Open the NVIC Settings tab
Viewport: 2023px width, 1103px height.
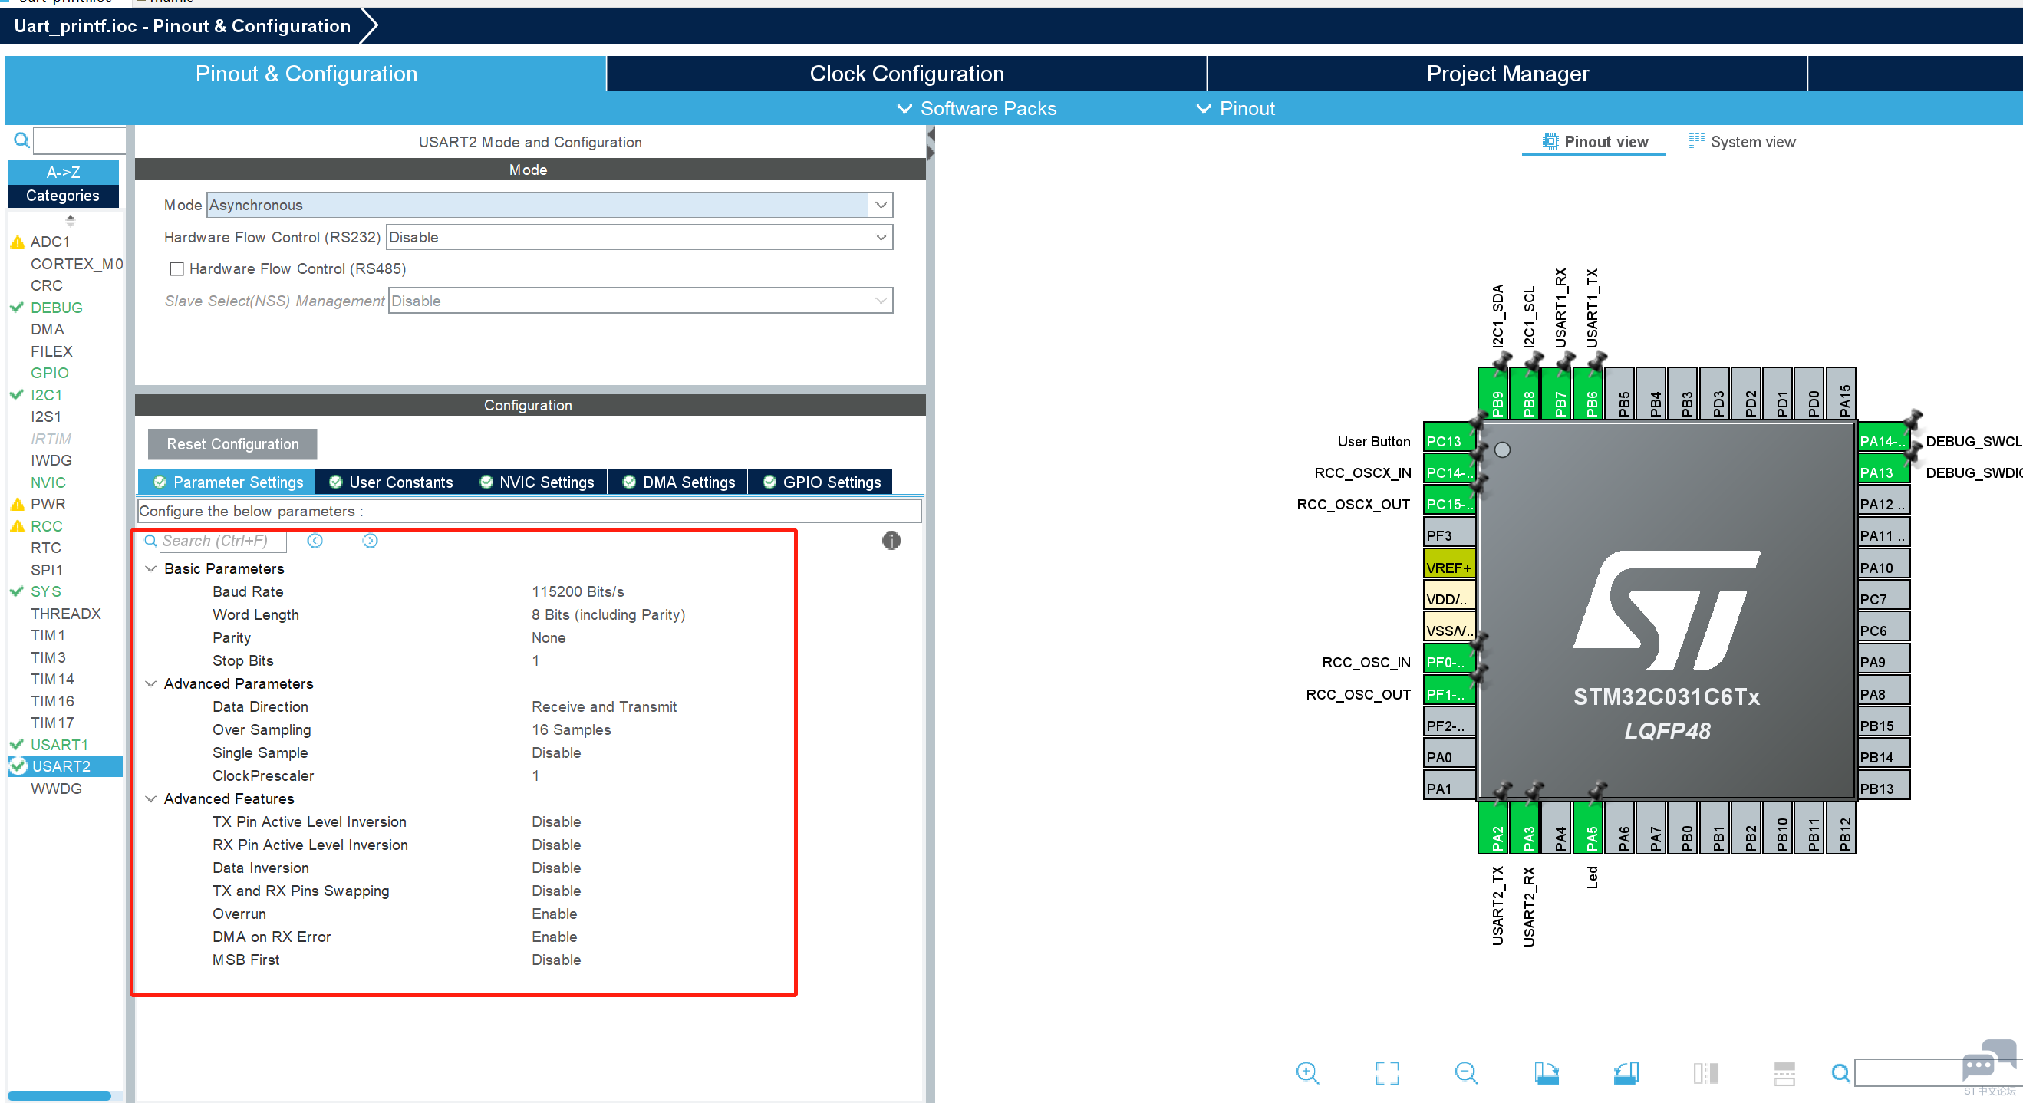point(537,482)
